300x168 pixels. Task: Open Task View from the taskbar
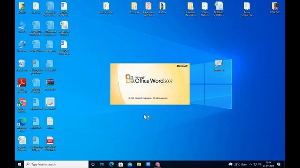coord(102,164)
